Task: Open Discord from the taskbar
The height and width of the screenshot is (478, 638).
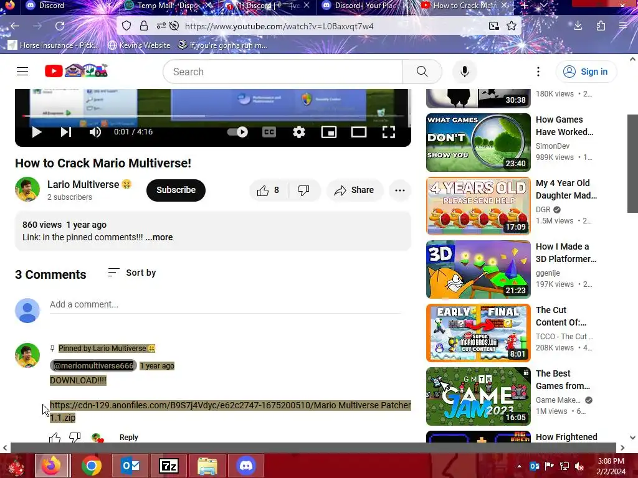Action: (x=245, y=466)
